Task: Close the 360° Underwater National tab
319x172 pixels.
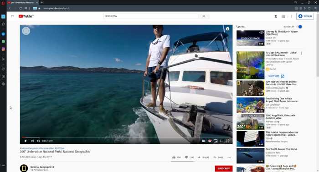Action: pos(37,2)
